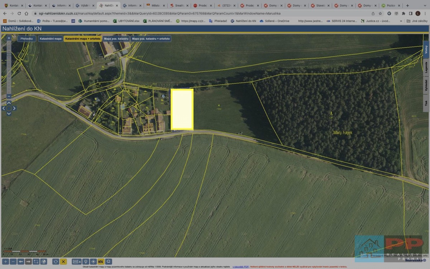
Task: Select the zoom-to-rectangle tool
Action: point(36,262)
